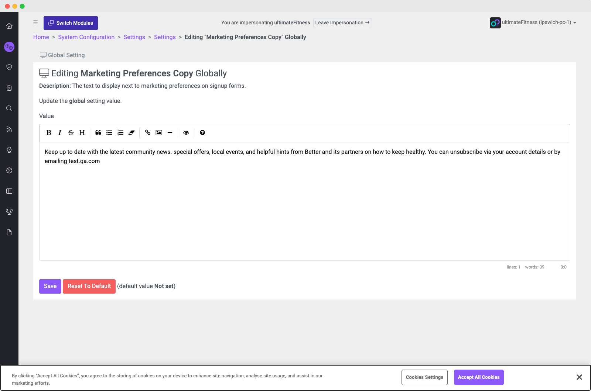The image size is (591, 391).
Task: Insert a horizontal rule in editor
Action: point(170,133)
